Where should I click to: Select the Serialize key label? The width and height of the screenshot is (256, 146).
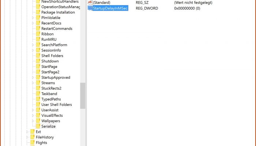point(48,126)
